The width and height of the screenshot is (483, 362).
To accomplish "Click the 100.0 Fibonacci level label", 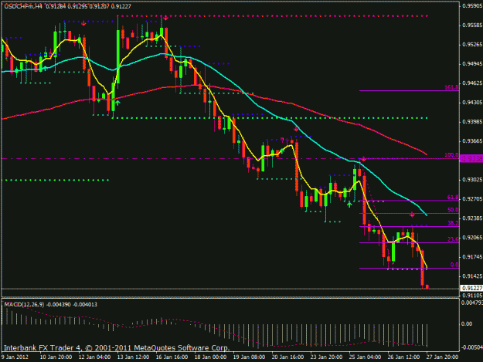I will pos(451,155).
